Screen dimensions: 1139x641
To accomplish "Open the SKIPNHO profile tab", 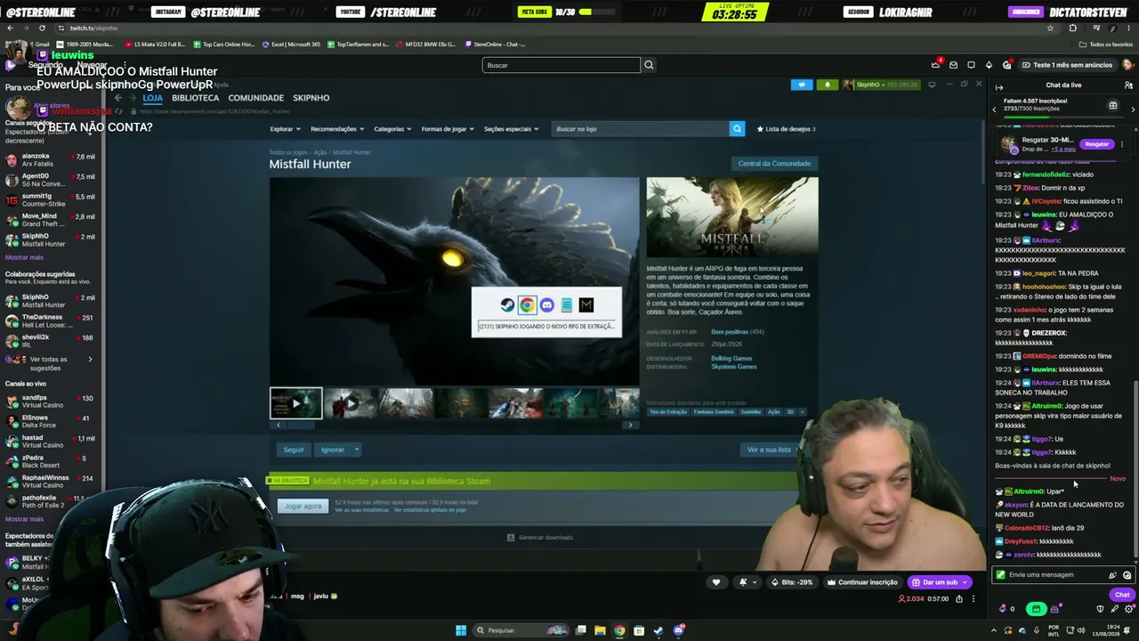I will pyautogui.click(x=311, y=98).
